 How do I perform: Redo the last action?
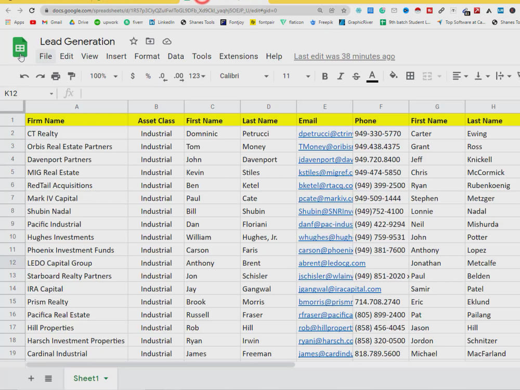pos(40,76)
